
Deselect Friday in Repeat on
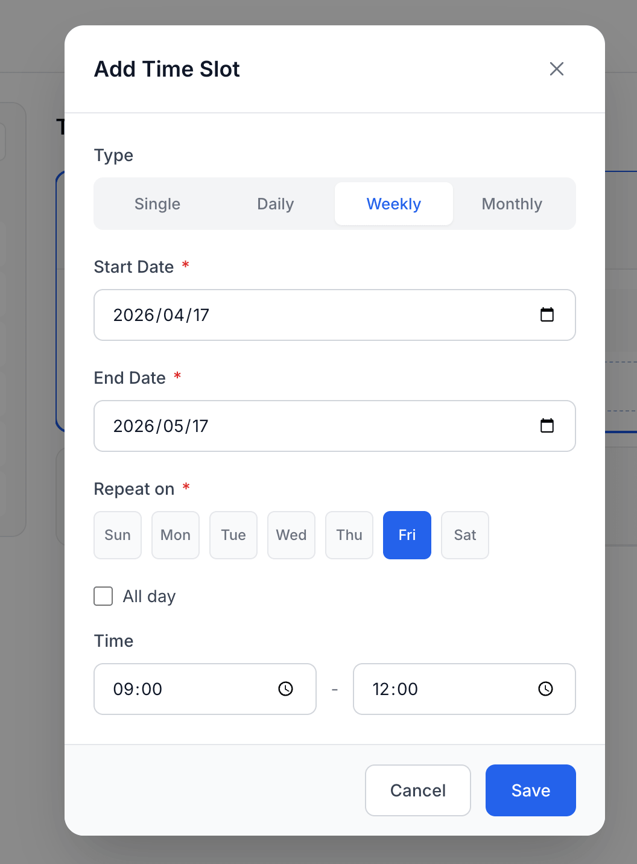(407, 535)
